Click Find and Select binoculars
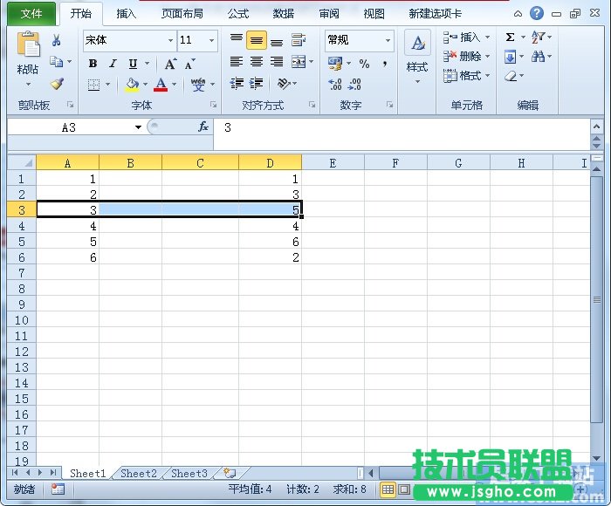Viewport: 611px width, 506px height. (538, 57)
